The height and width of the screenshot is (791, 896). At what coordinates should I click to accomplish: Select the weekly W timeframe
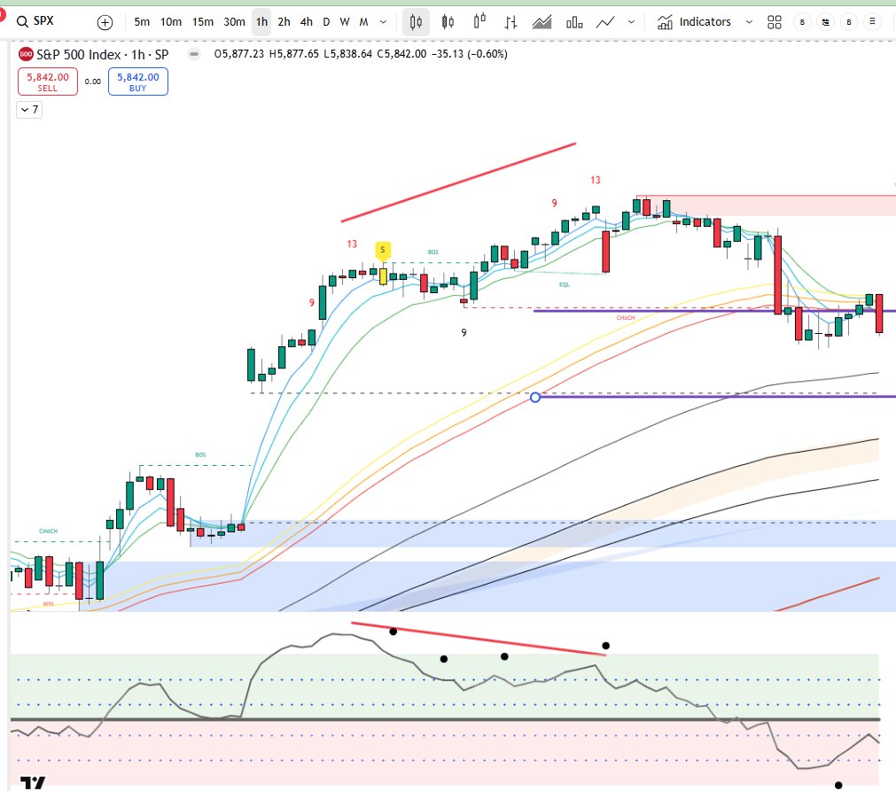(345, 22)
